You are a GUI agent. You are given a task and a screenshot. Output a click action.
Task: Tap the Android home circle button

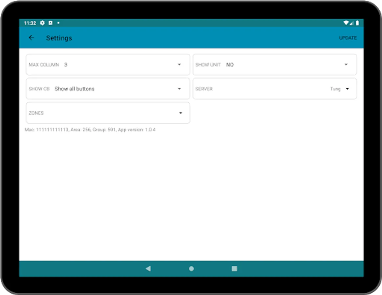click(191, 268)
